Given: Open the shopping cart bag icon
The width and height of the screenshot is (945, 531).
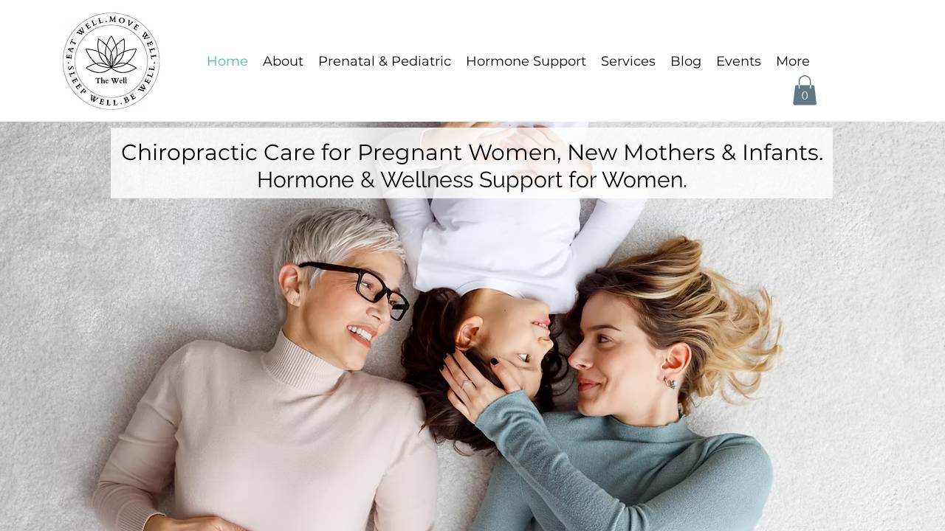Looking at the screenshot, I should [x=805, y=91].
